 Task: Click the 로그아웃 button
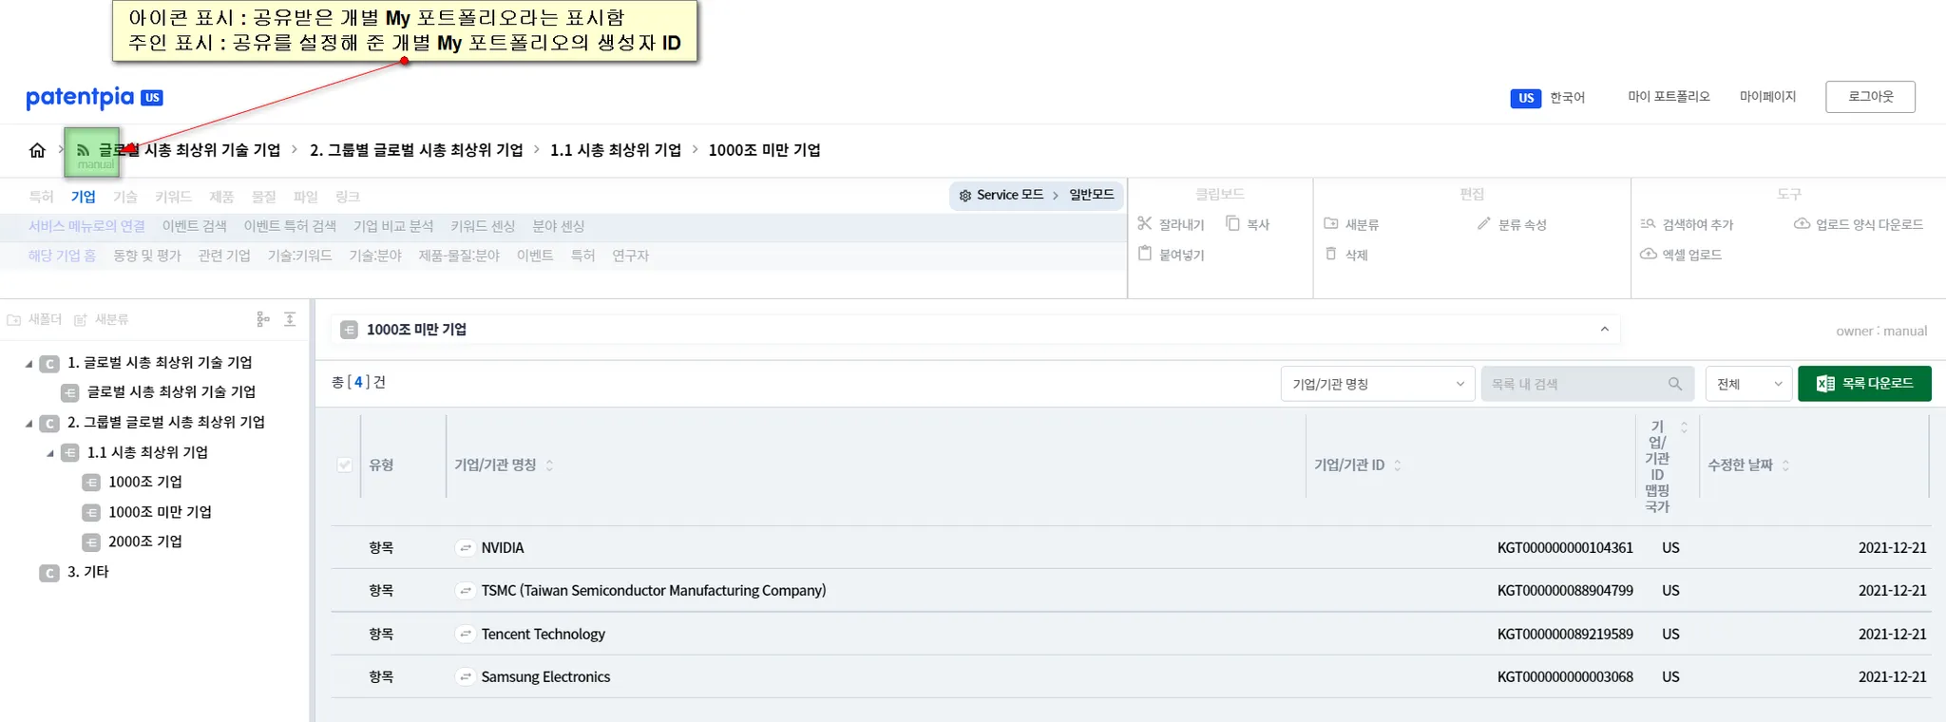pos(1870,97)
